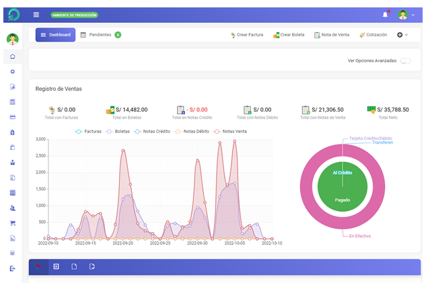Click the shopping cart sidebar icon

point(12,223)
